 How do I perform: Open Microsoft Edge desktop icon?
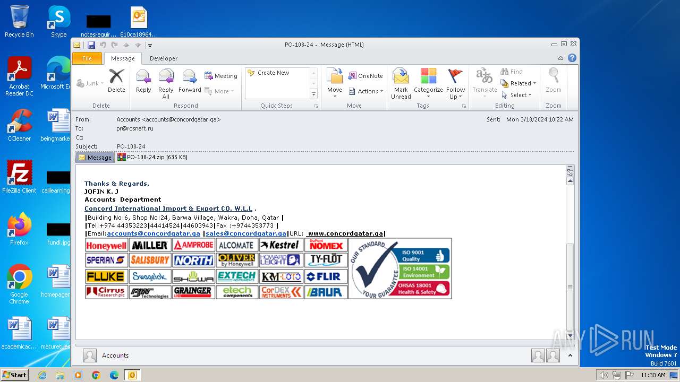58,73
